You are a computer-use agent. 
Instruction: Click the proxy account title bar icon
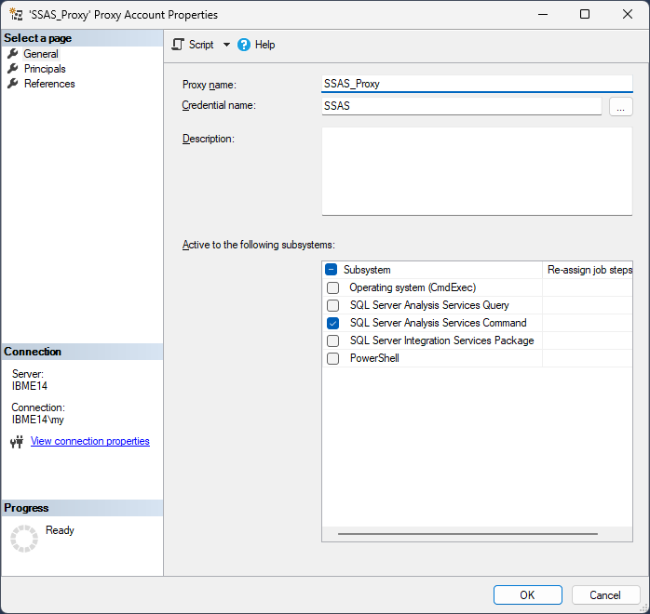(16, 15)
